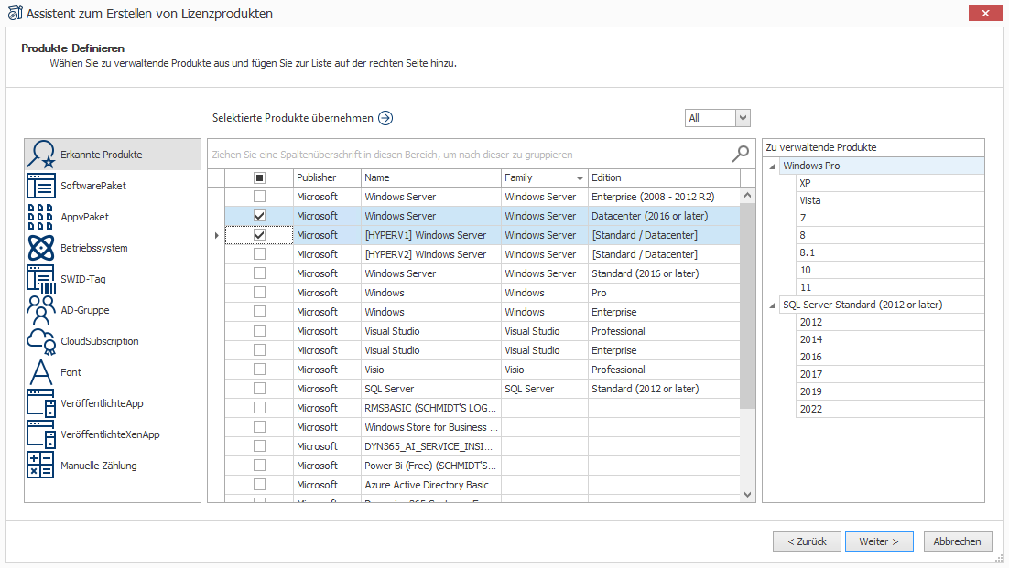Click the product grid vertical scrollbar thumb
The width and height of the screenshot is (1009, 568).
(747, 305)
